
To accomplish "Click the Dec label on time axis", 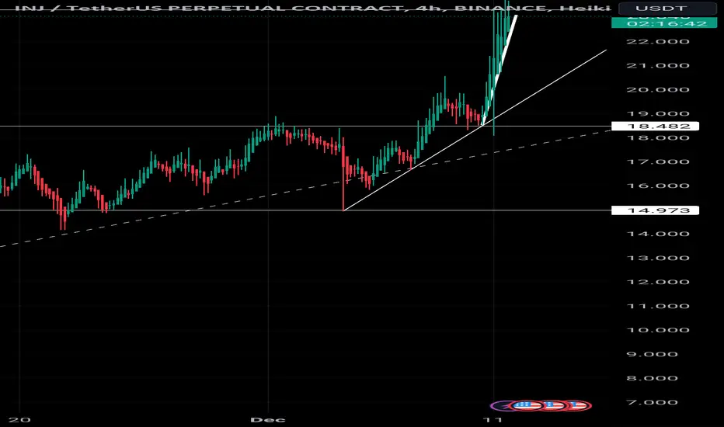I will coord(268,419).
